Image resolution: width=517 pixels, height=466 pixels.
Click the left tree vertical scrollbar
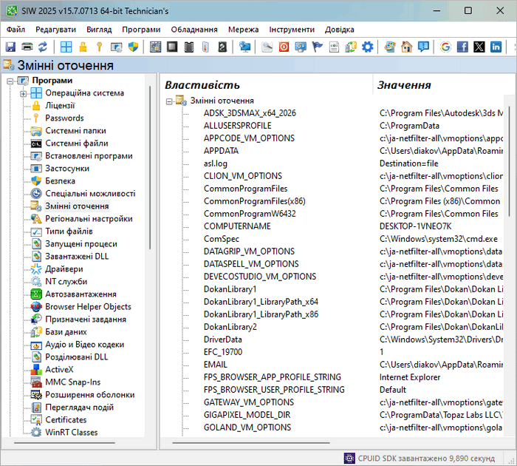(x=150, y=167)
